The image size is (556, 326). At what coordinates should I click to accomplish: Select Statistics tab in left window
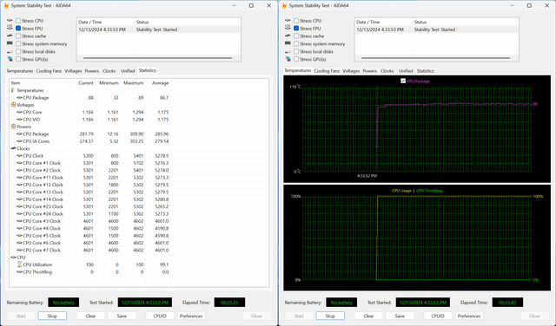coord(148,70)
